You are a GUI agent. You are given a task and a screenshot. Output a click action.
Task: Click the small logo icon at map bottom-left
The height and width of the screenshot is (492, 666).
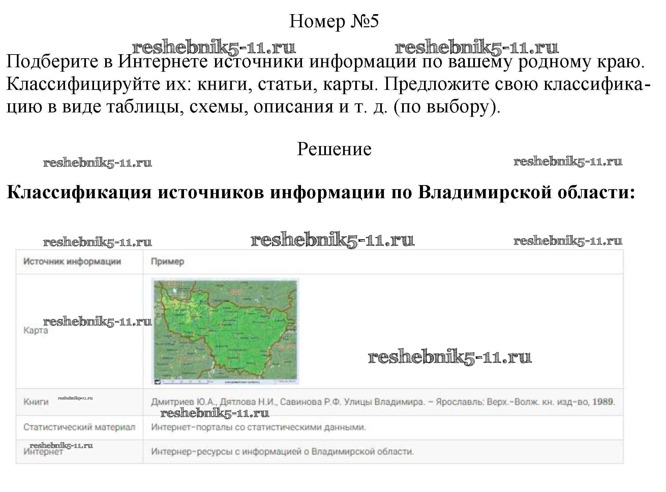pyautogui.click(x=157, y=382)
